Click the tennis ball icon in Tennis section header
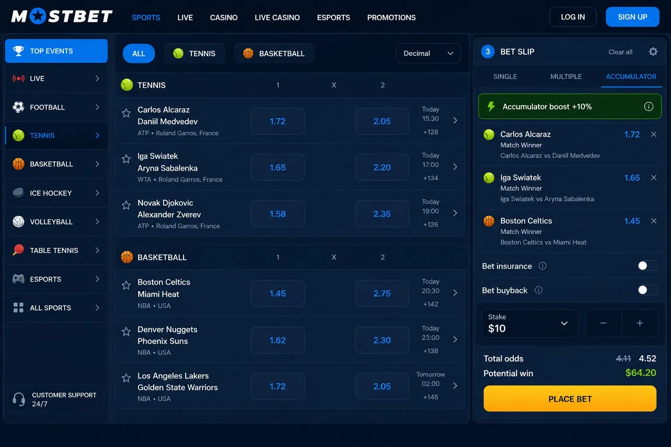Viewport: 671px width, 447px height. (127, 85)
